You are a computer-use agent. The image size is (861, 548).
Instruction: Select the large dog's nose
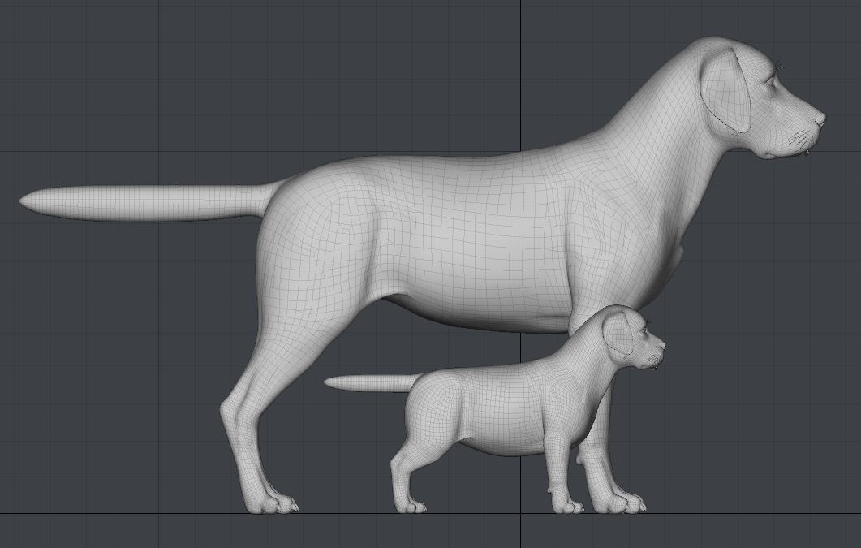tap(820, 119)
